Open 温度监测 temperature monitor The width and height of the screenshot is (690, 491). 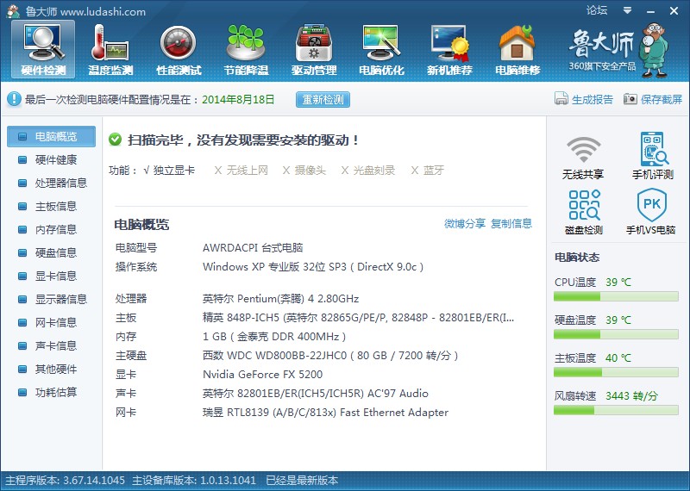(110, 50)
